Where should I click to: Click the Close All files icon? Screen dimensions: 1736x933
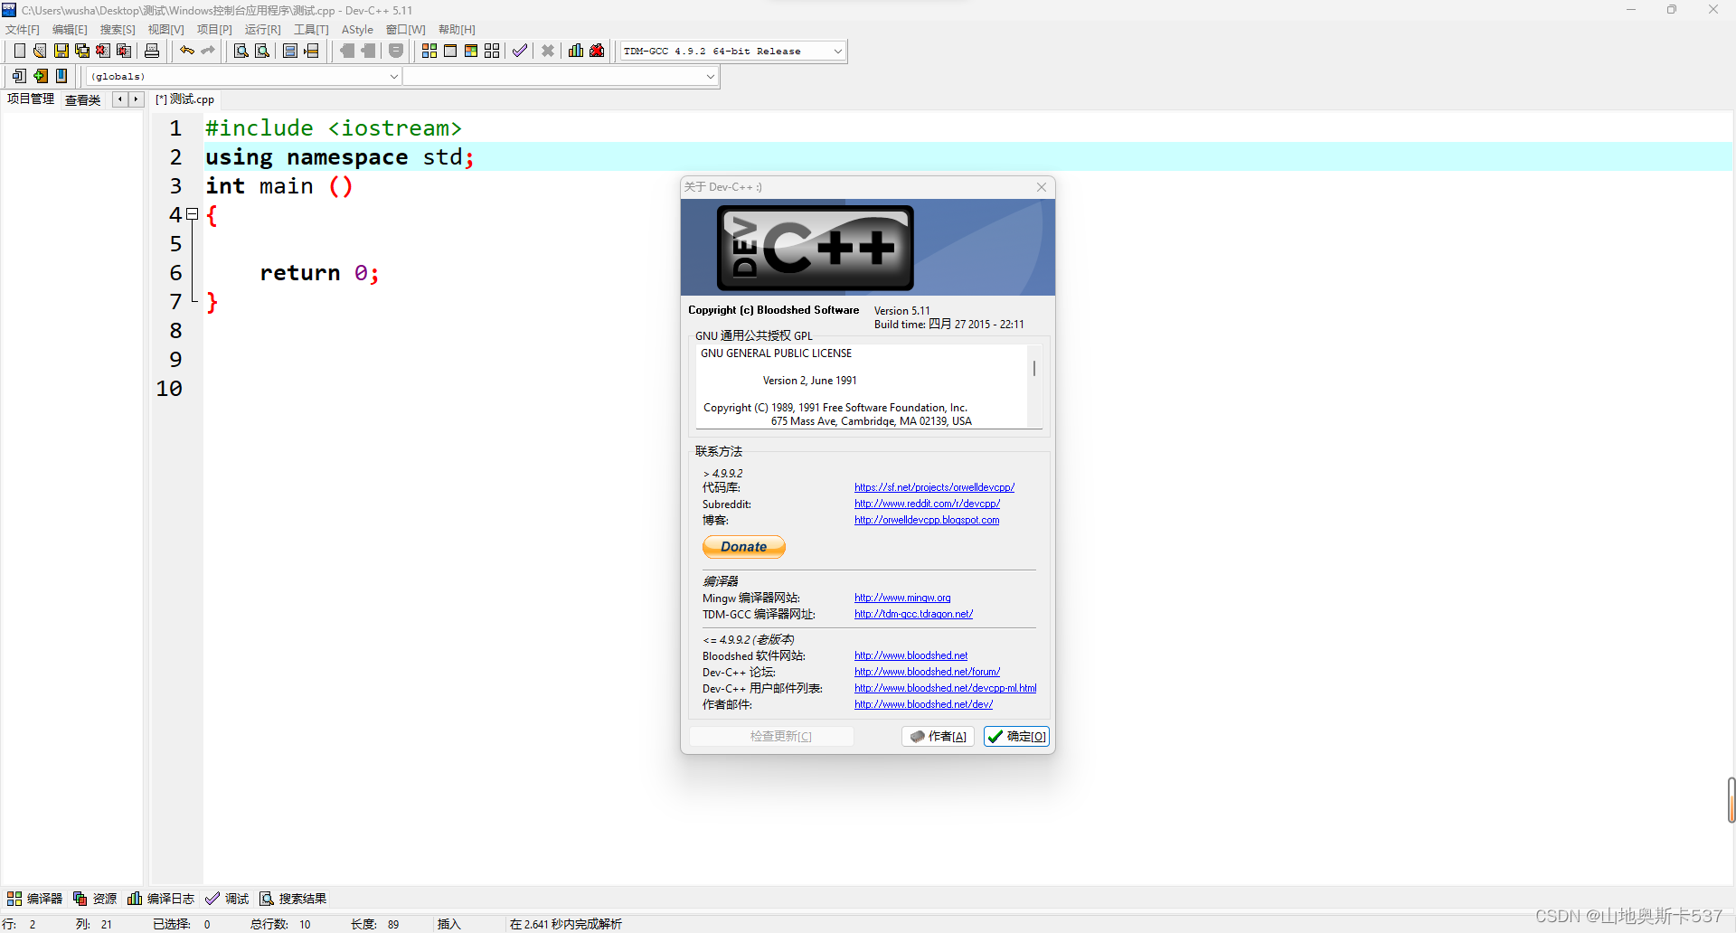[x=125, y=51]
